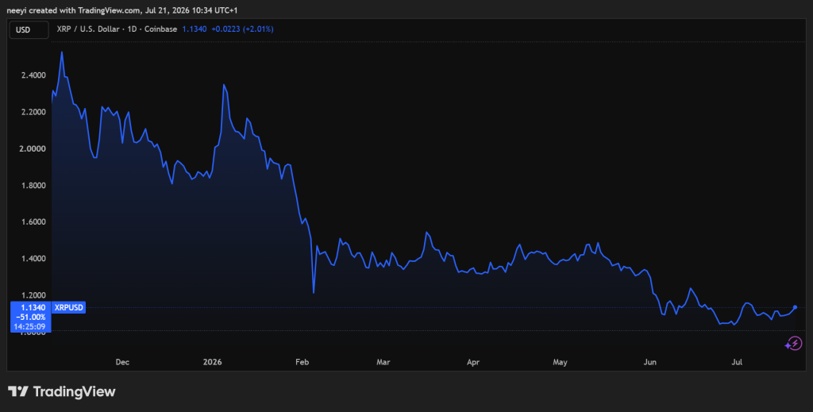Click the Jul label on the time axis

[x=737, y=362]
